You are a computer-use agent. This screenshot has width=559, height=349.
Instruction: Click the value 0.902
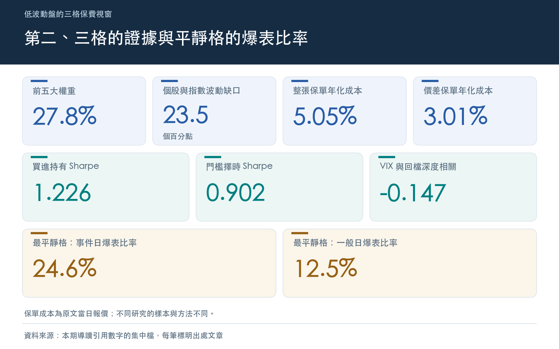click(x=235, y=193)
